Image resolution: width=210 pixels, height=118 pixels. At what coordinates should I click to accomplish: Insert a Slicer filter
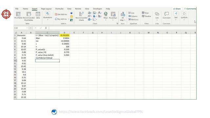click(145, 13)
